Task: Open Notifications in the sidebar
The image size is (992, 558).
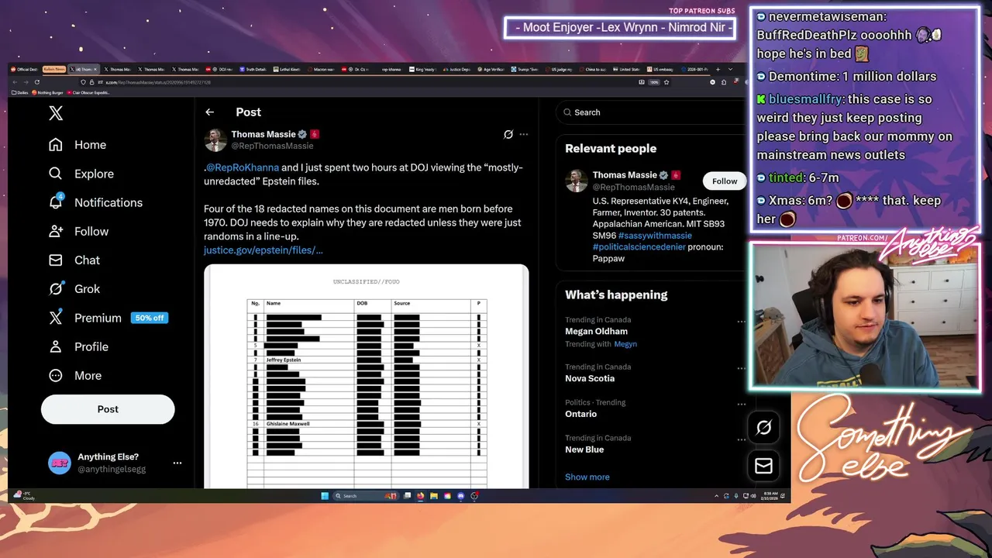Action: click(95, 202)
